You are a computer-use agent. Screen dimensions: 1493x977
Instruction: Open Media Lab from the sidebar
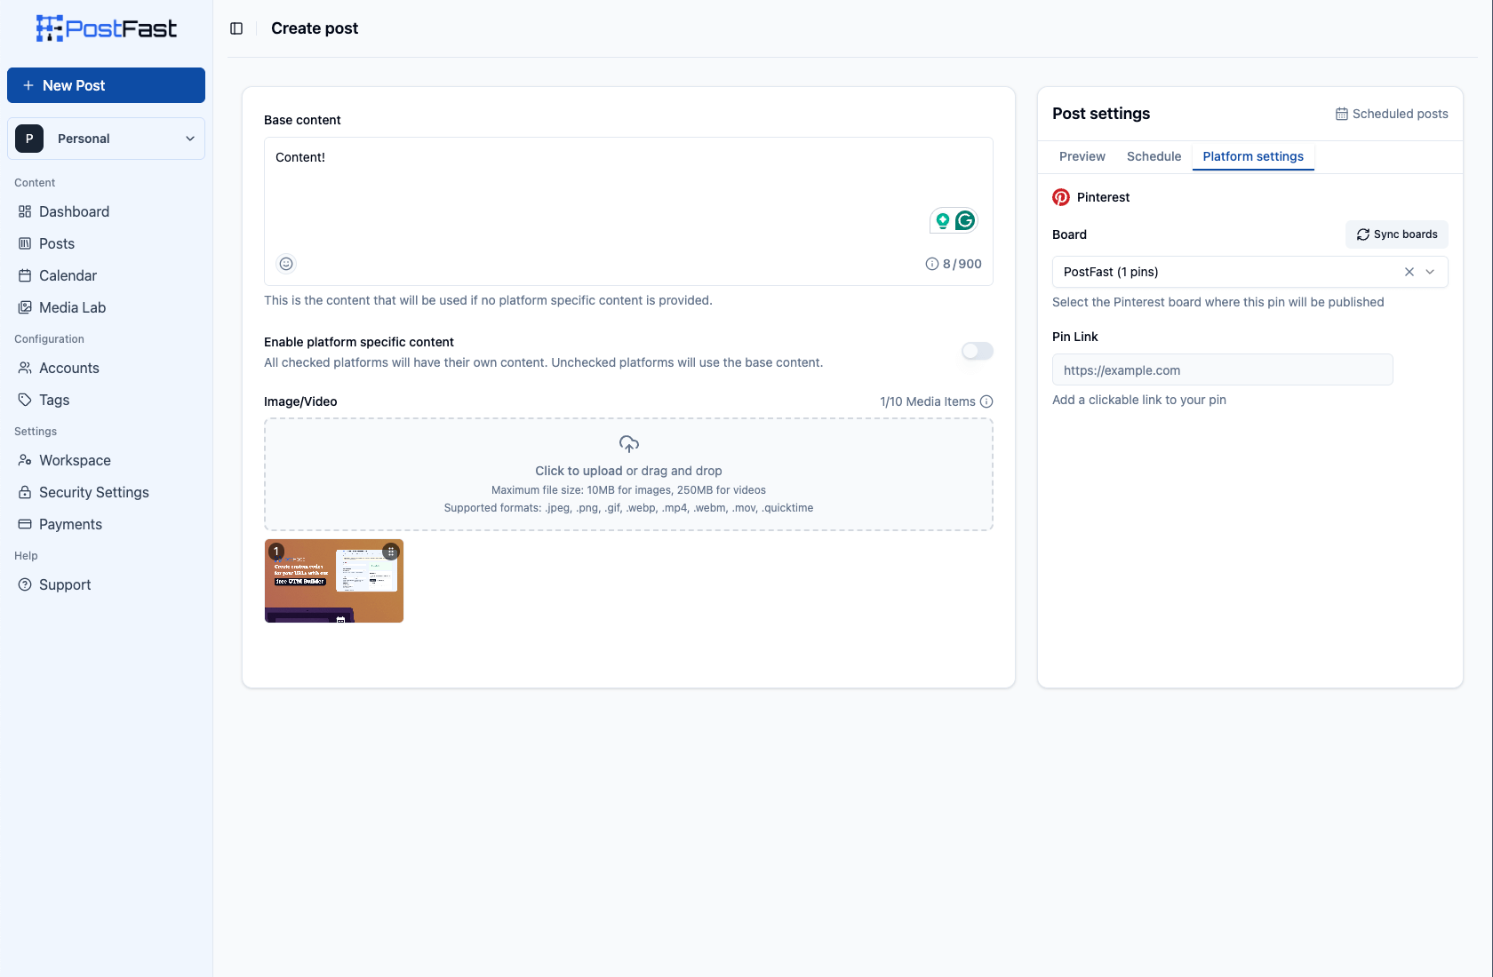(x=72, y=307)
